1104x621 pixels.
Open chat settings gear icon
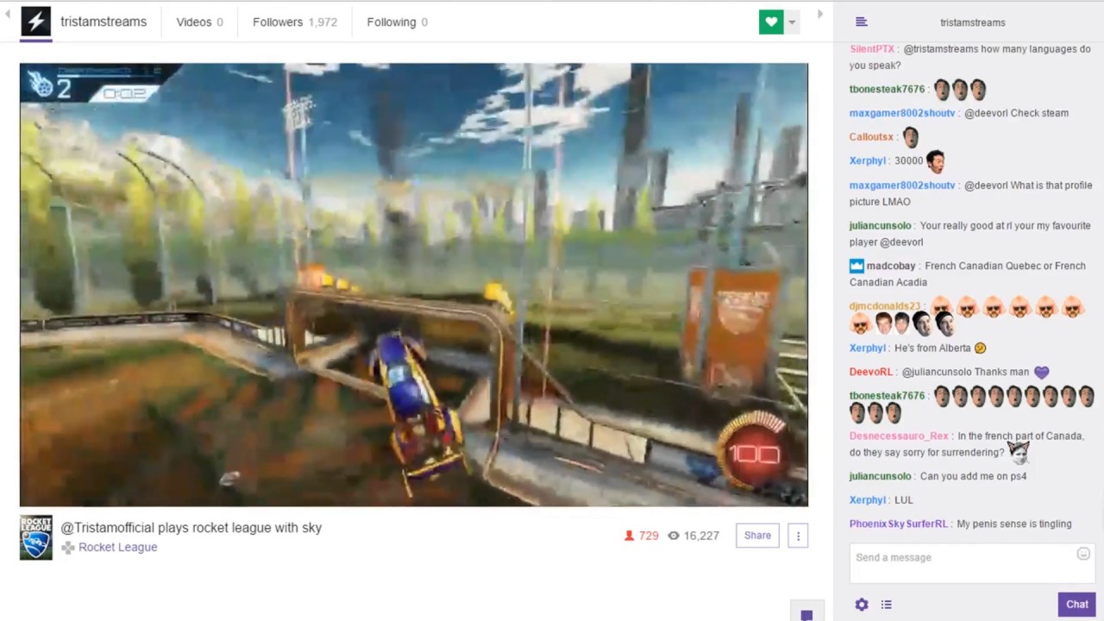861,605
